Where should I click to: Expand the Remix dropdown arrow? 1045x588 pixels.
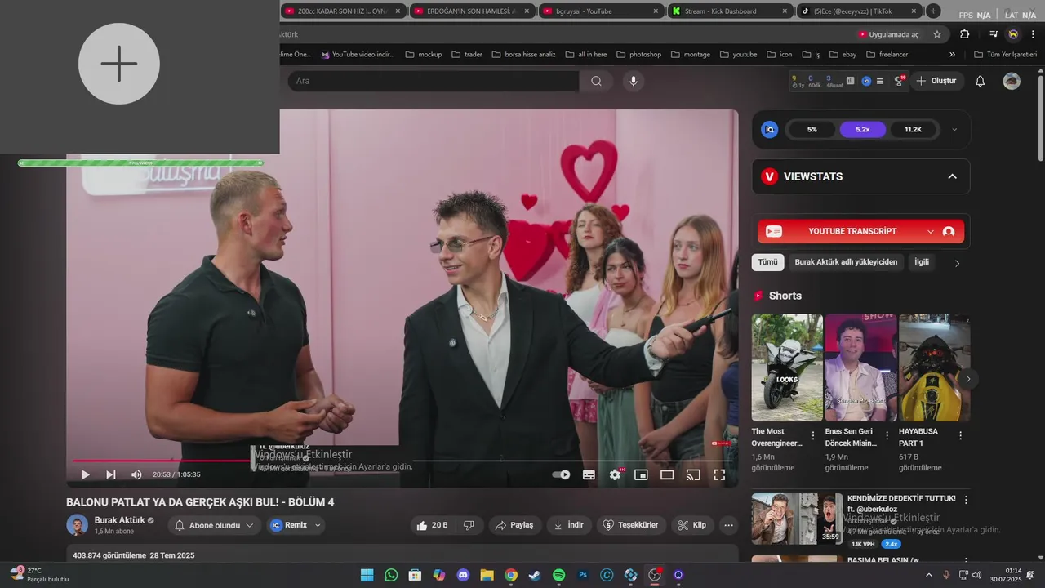pos(318,525)
